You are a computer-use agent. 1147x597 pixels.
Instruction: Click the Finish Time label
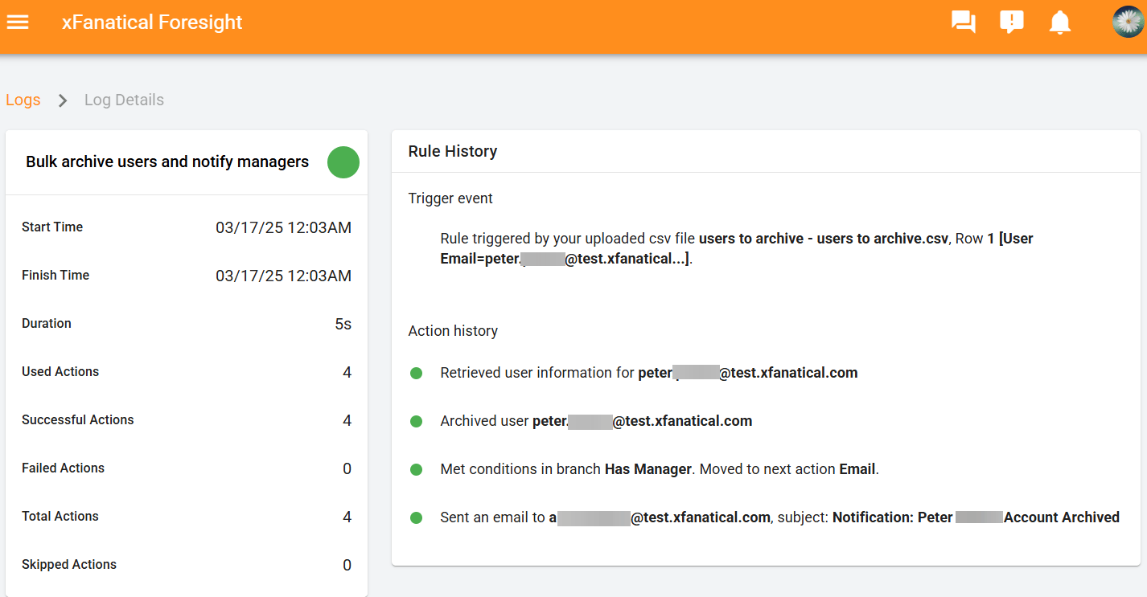click(x=55, y=276)
